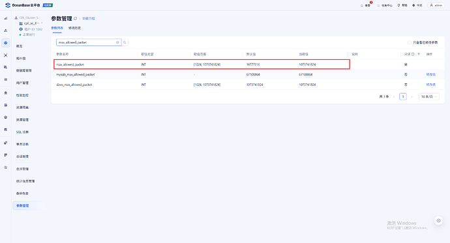Select the slave_max_allowed_packet parameter name
Image resolution: width=450 pixels, height=243 pixels.
pyautogui.click(x=74, y=84)
